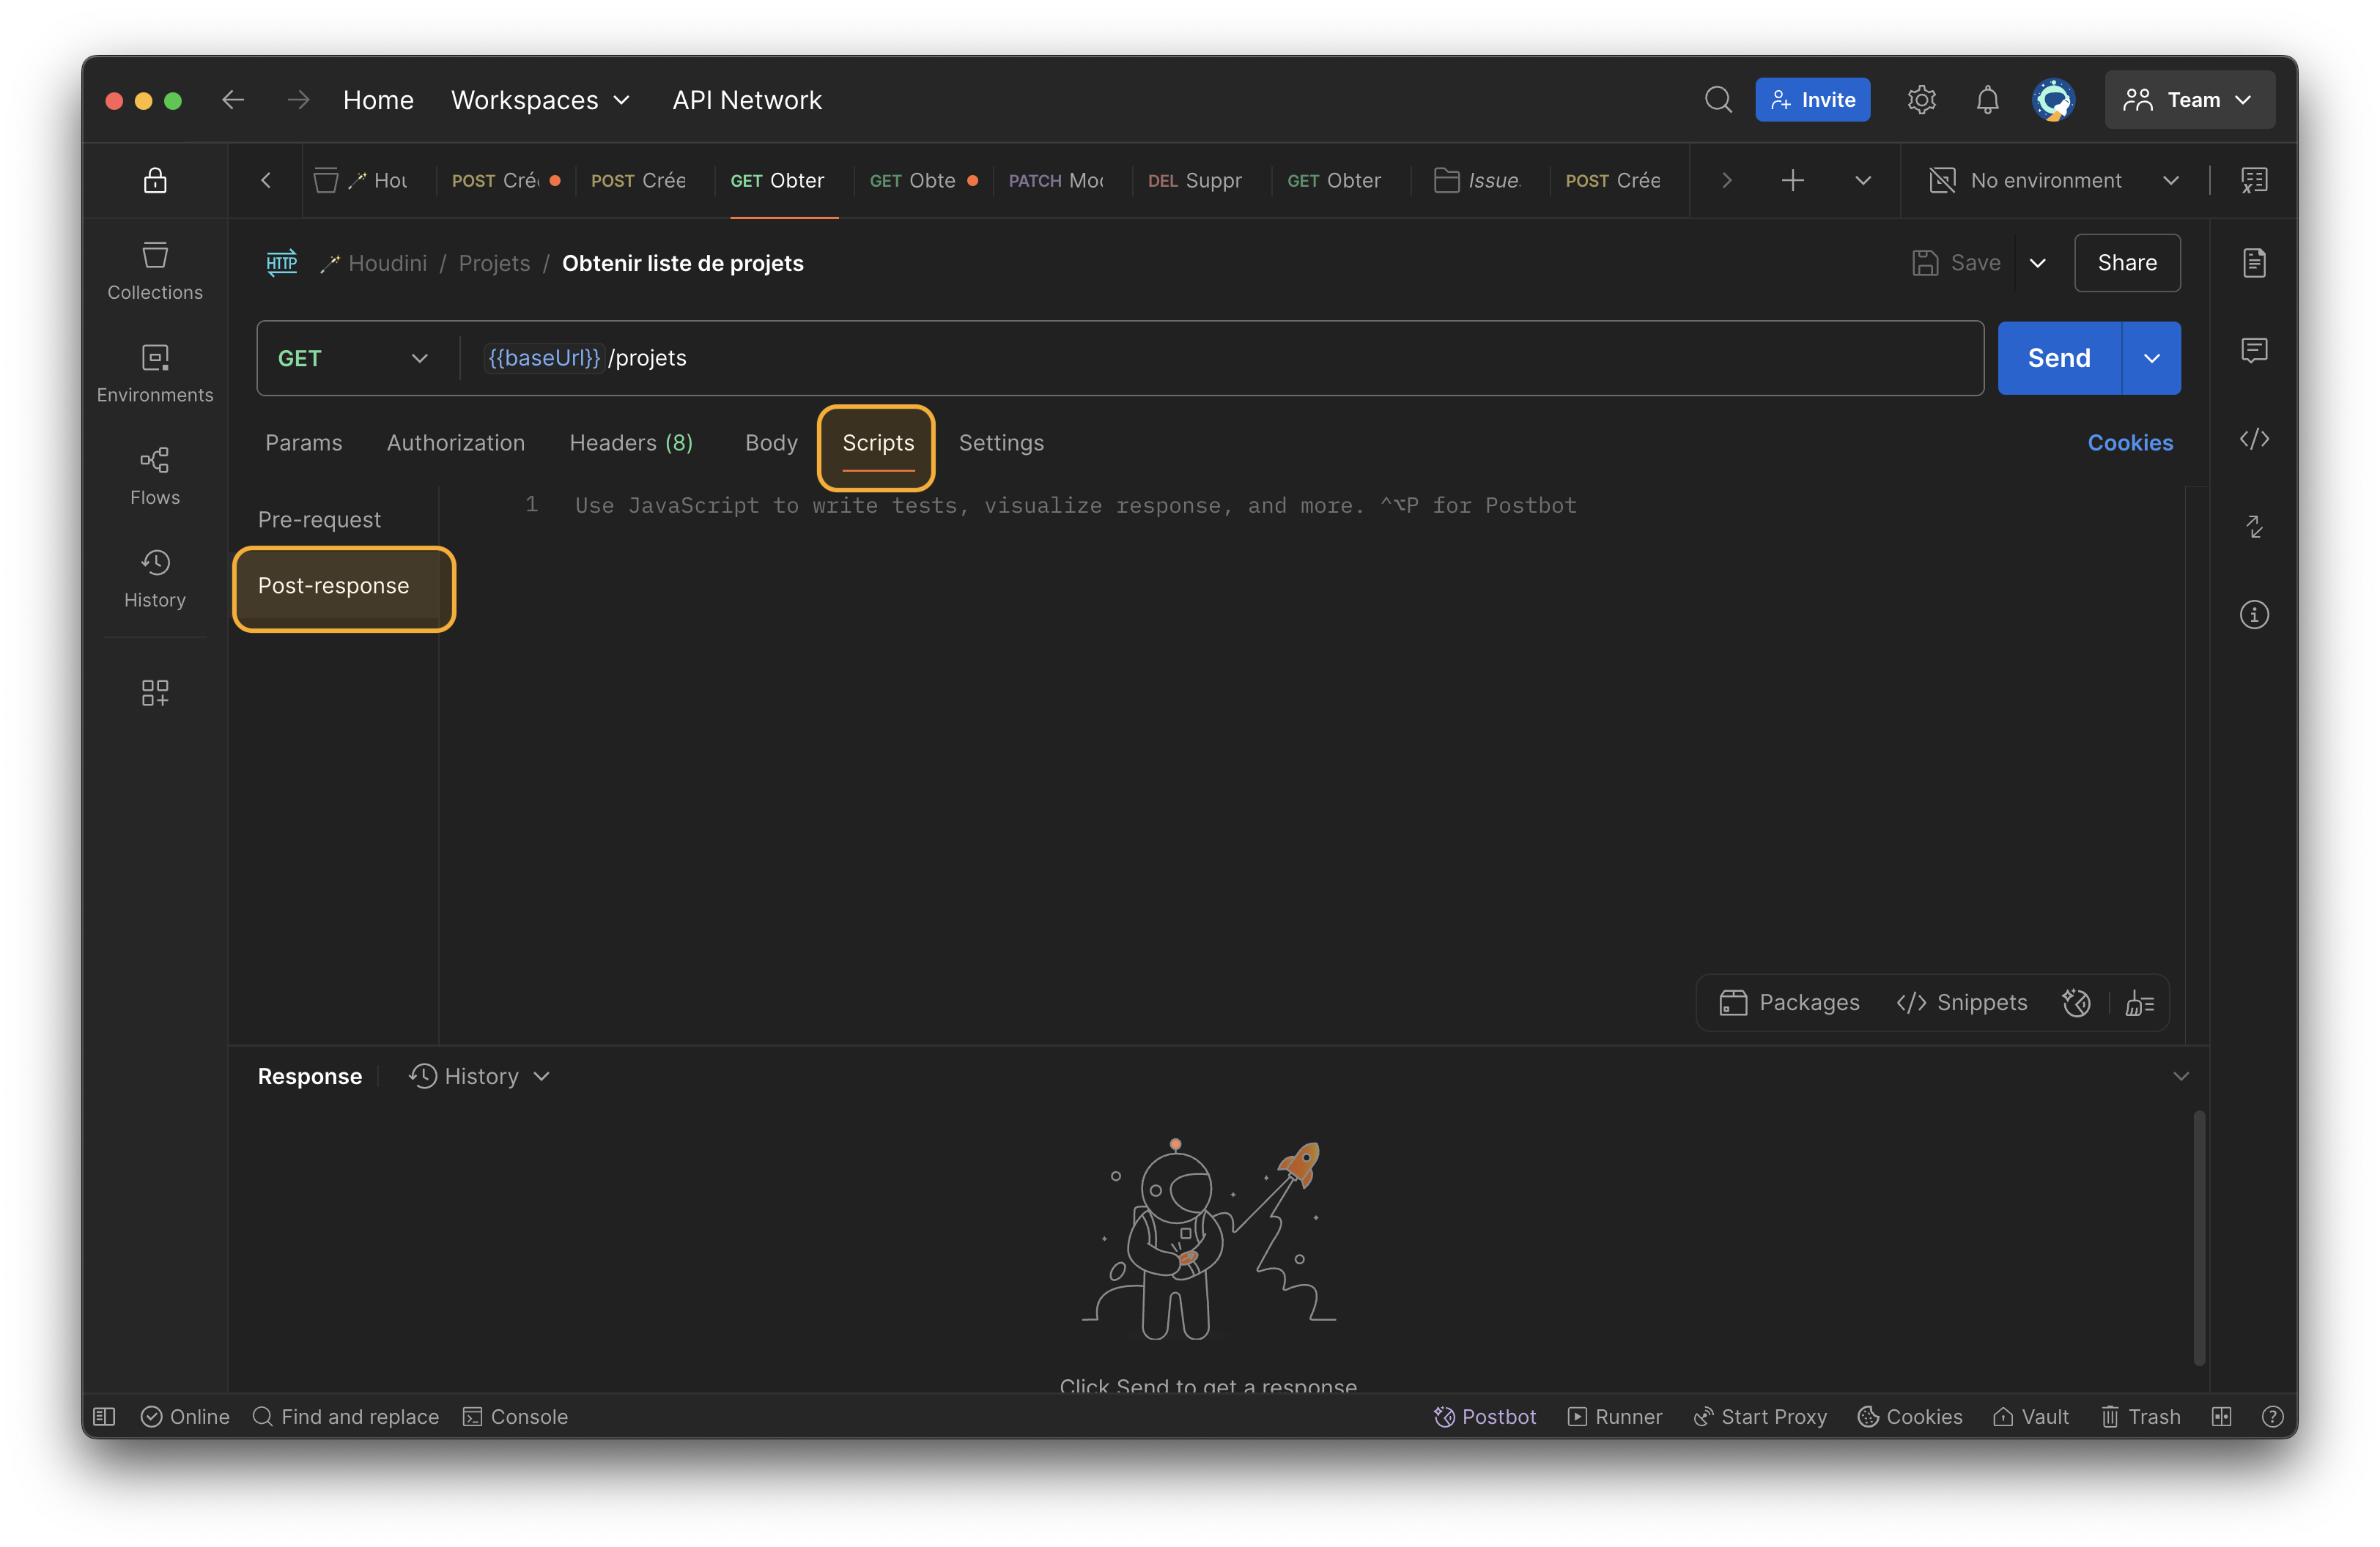Click the request URL input field
The height and width of the screenshot is (1547, 2380).
(x=1222, y=357)
